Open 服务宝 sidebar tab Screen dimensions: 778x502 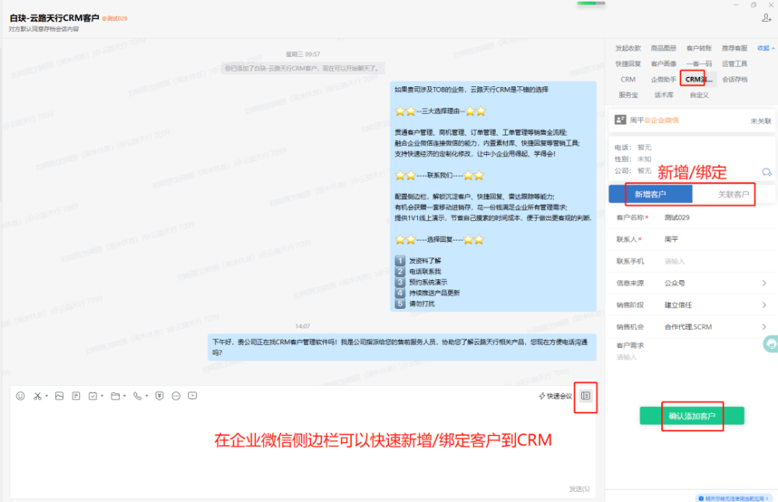coord(628,95)
